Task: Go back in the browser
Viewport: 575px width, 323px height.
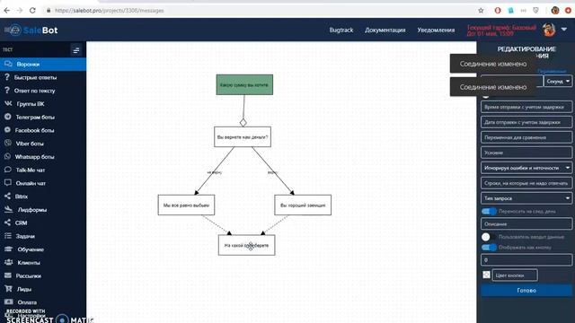Action: point(6,11)
